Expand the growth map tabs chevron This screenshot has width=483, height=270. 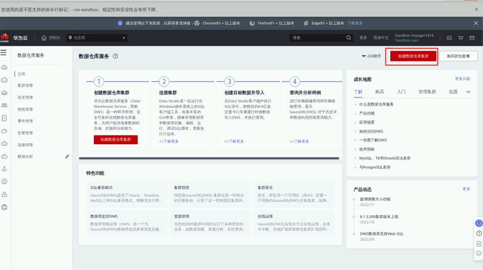(468, 92)
